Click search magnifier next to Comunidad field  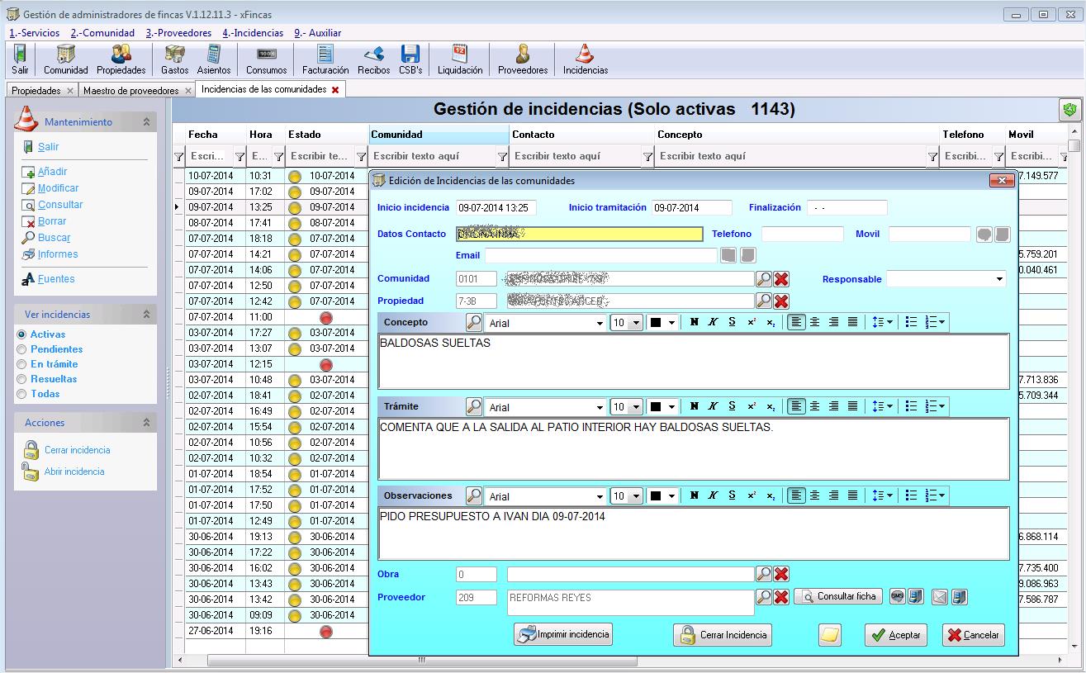click(764, 279)
